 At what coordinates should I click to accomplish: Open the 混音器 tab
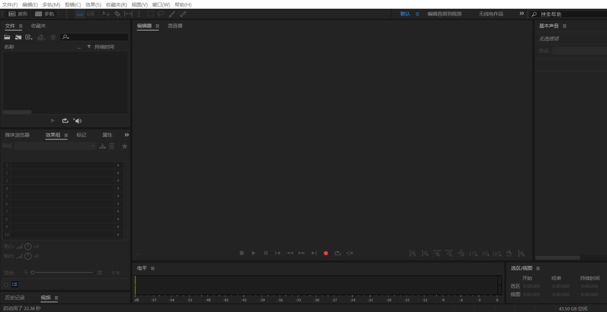coord(175,26)
